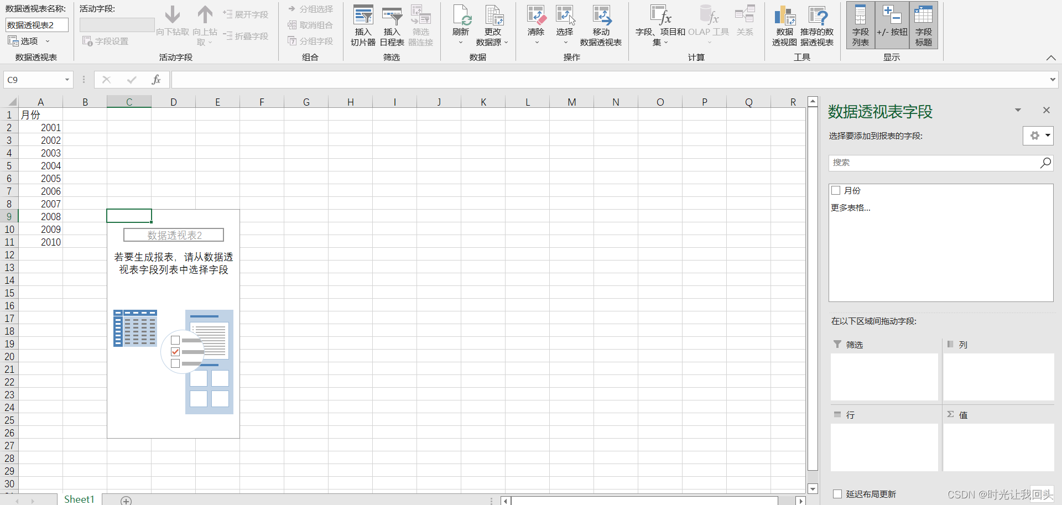
Task: Click the 分组字段 group field icon
Action: click(x=292, y=41)
